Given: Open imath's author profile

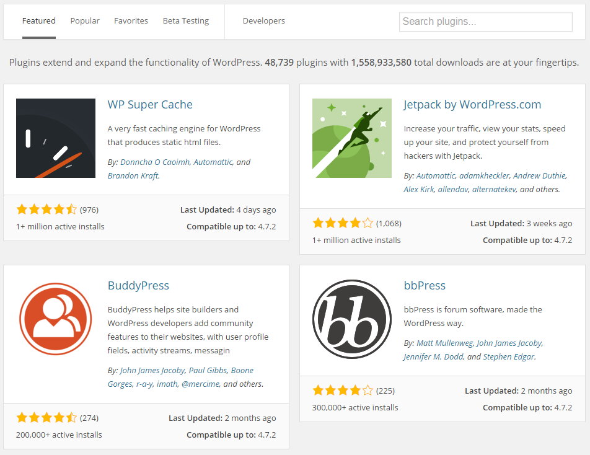Looking at the screenshot, I should [x=167, y=384].
